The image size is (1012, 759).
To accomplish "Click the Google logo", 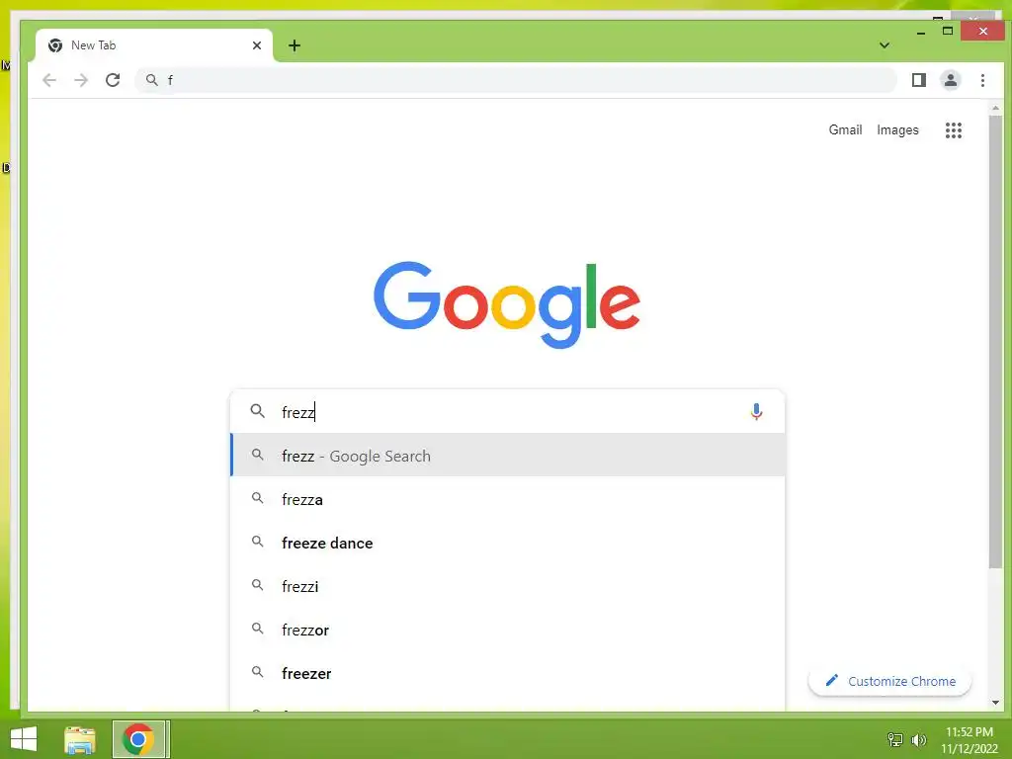I will pyautogui.click(x=507, y=304).
